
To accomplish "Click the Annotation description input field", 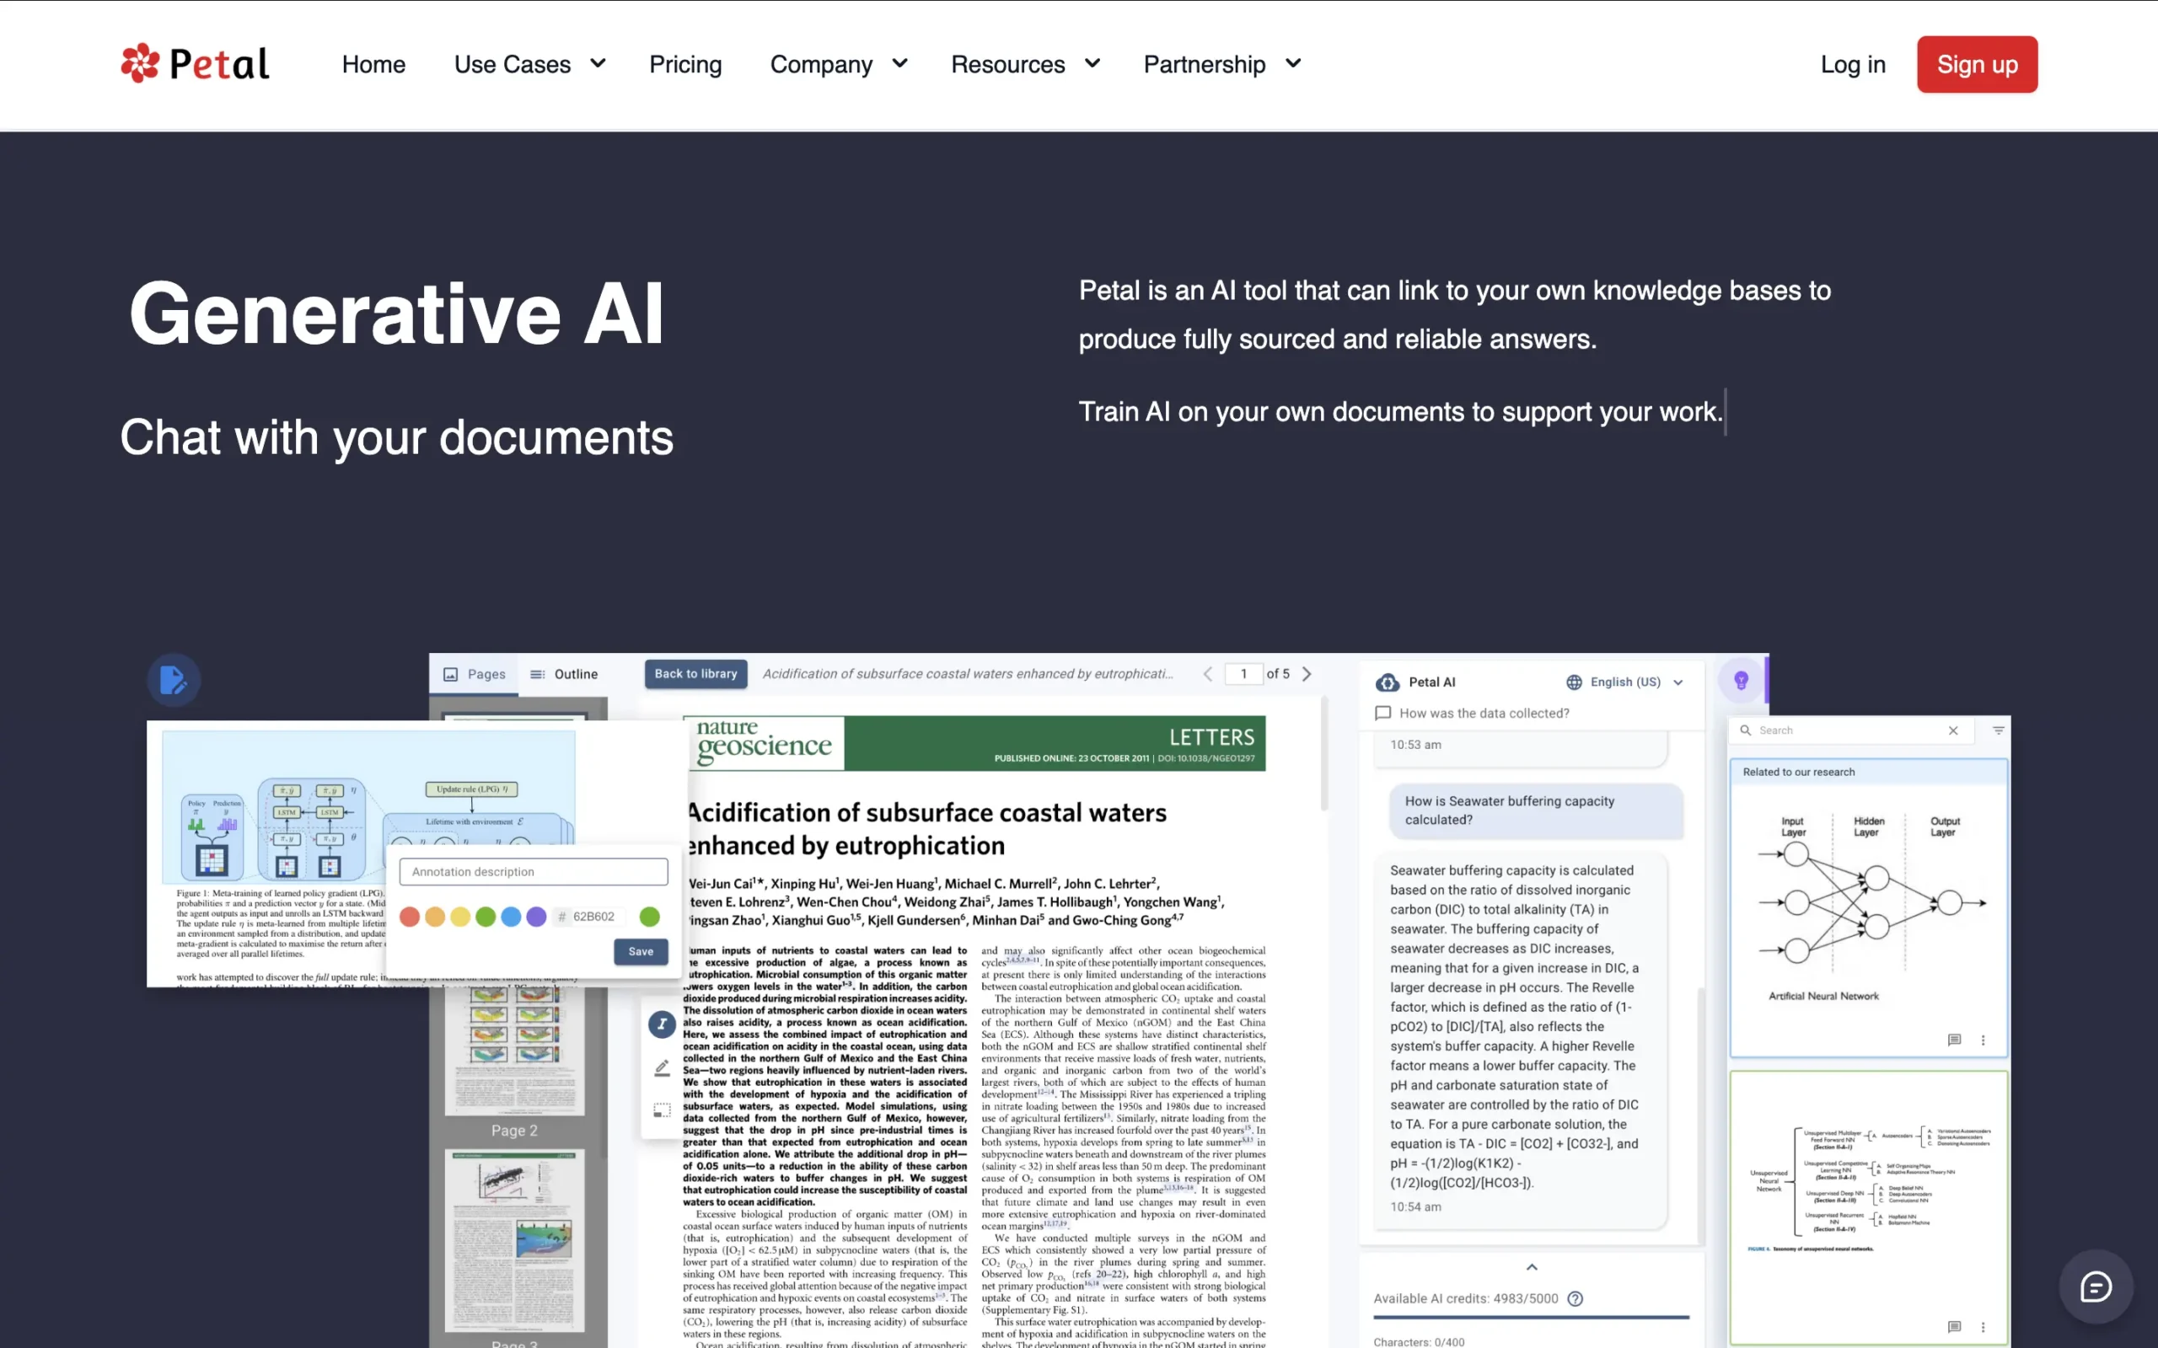I will click(534, 872).
